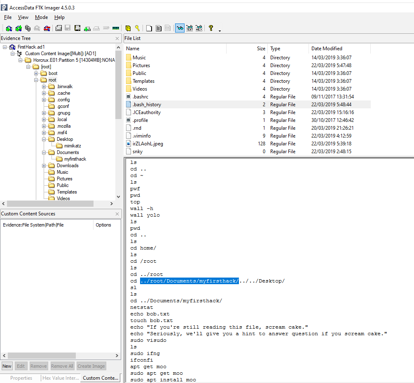This screenshot has height=383, width=414.
Task: Click the Detect EFS Encryption key icon
Action: (137, 28)
